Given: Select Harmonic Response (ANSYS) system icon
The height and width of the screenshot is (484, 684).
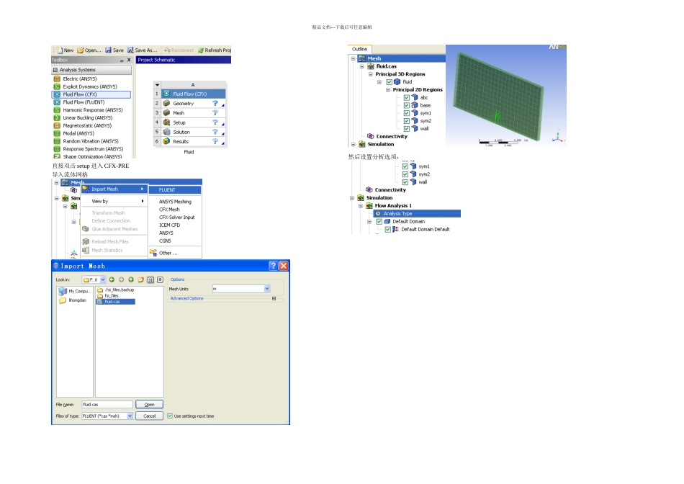Looking at the screenshot, I should point(57,110).
